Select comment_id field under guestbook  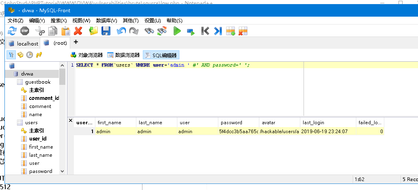pos(44,98)
